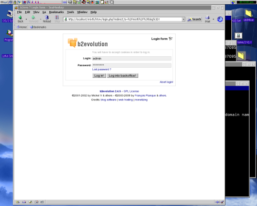Expand the address bar URL history dropdown

183,19
